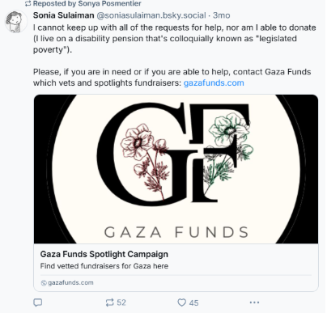Screen dimensions: 327x313
Task: Open the blue gazafunds.com link in post text
Action: (214, 82)
